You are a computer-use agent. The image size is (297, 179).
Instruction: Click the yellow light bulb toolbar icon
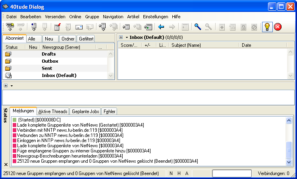[x=267, y=27]
